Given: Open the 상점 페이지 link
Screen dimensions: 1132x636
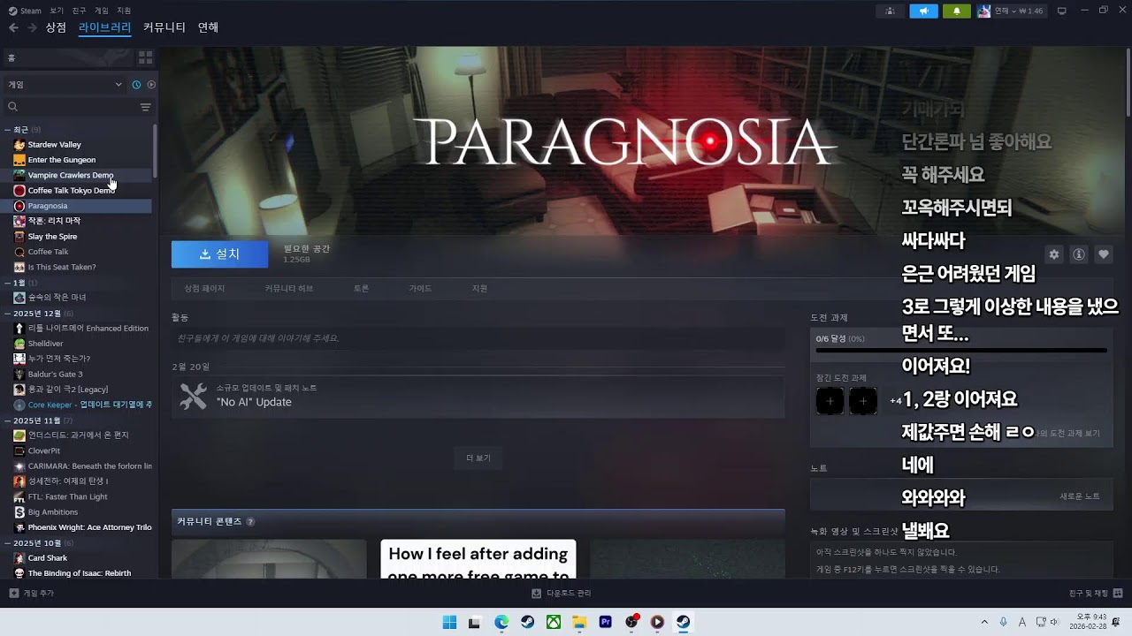Looking at the screenshot, I should [x=204, y=289].
